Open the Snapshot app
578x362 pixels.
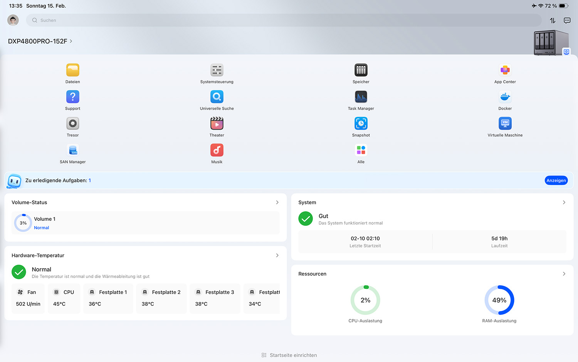361,123
